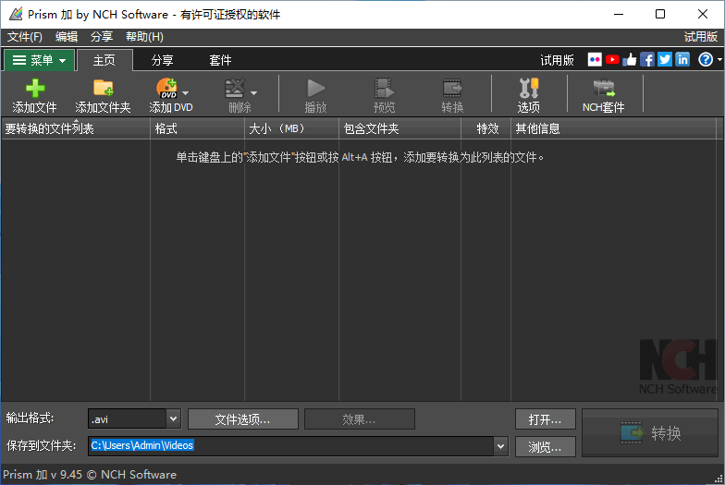This screenshot has width=725, height=485.
Task: Click 试用版 label in the tab row
Action: pyautogui.click(x=557, y=60)
